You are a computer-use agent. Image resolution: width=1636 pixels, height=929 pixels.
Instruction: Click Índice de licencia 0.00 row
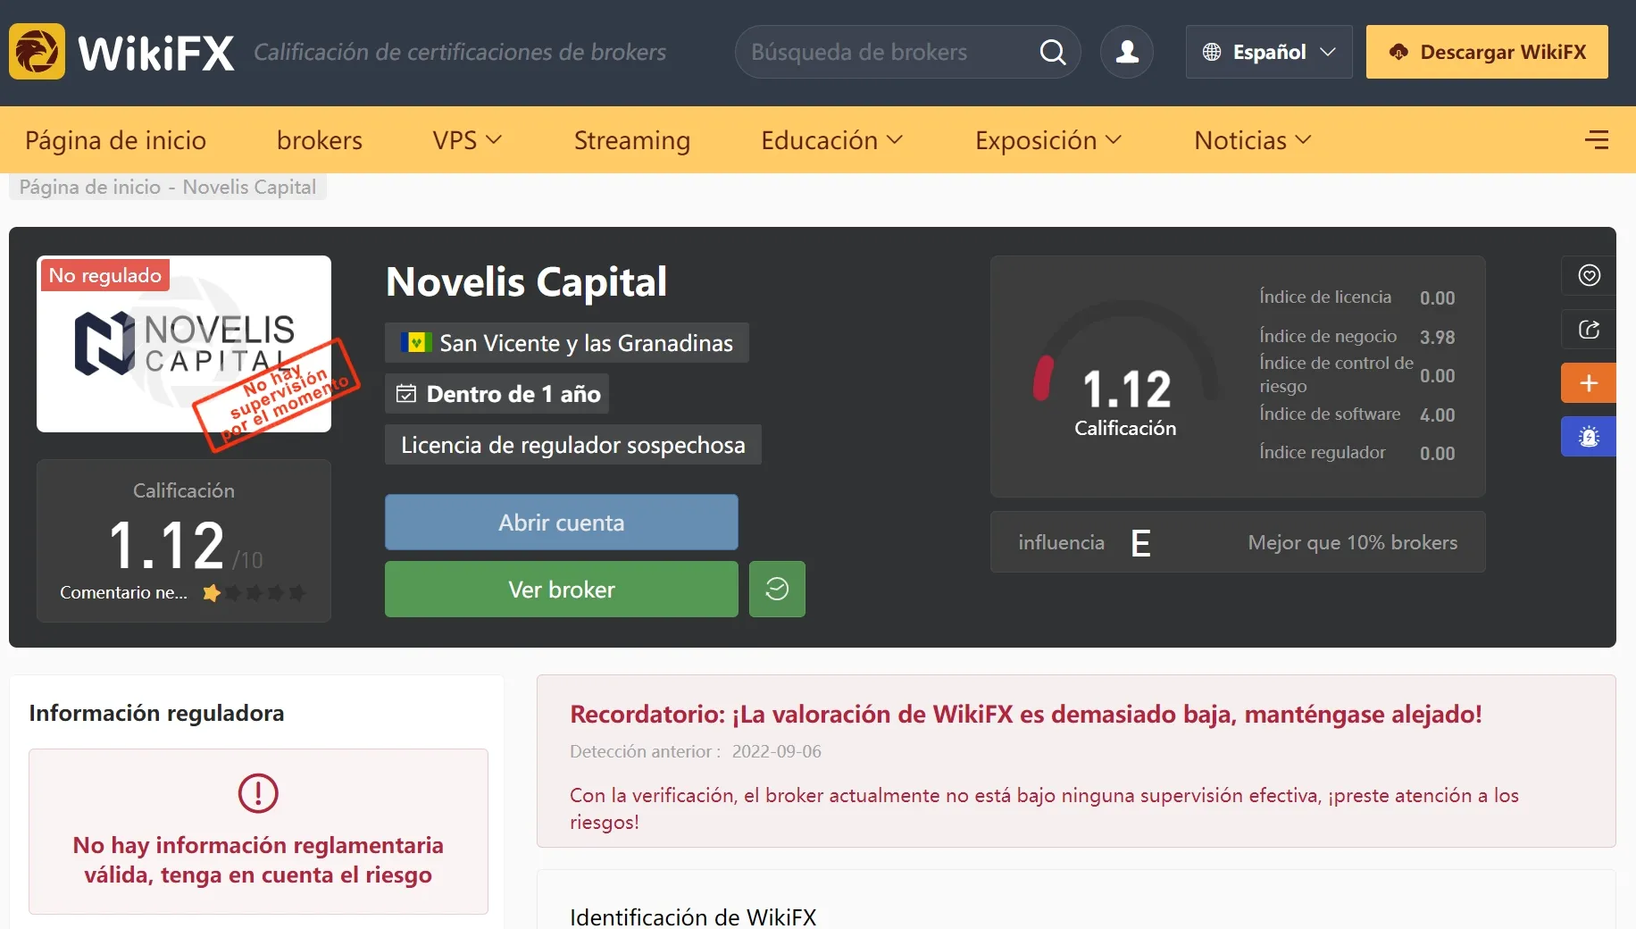click(x=1357, y=297)
